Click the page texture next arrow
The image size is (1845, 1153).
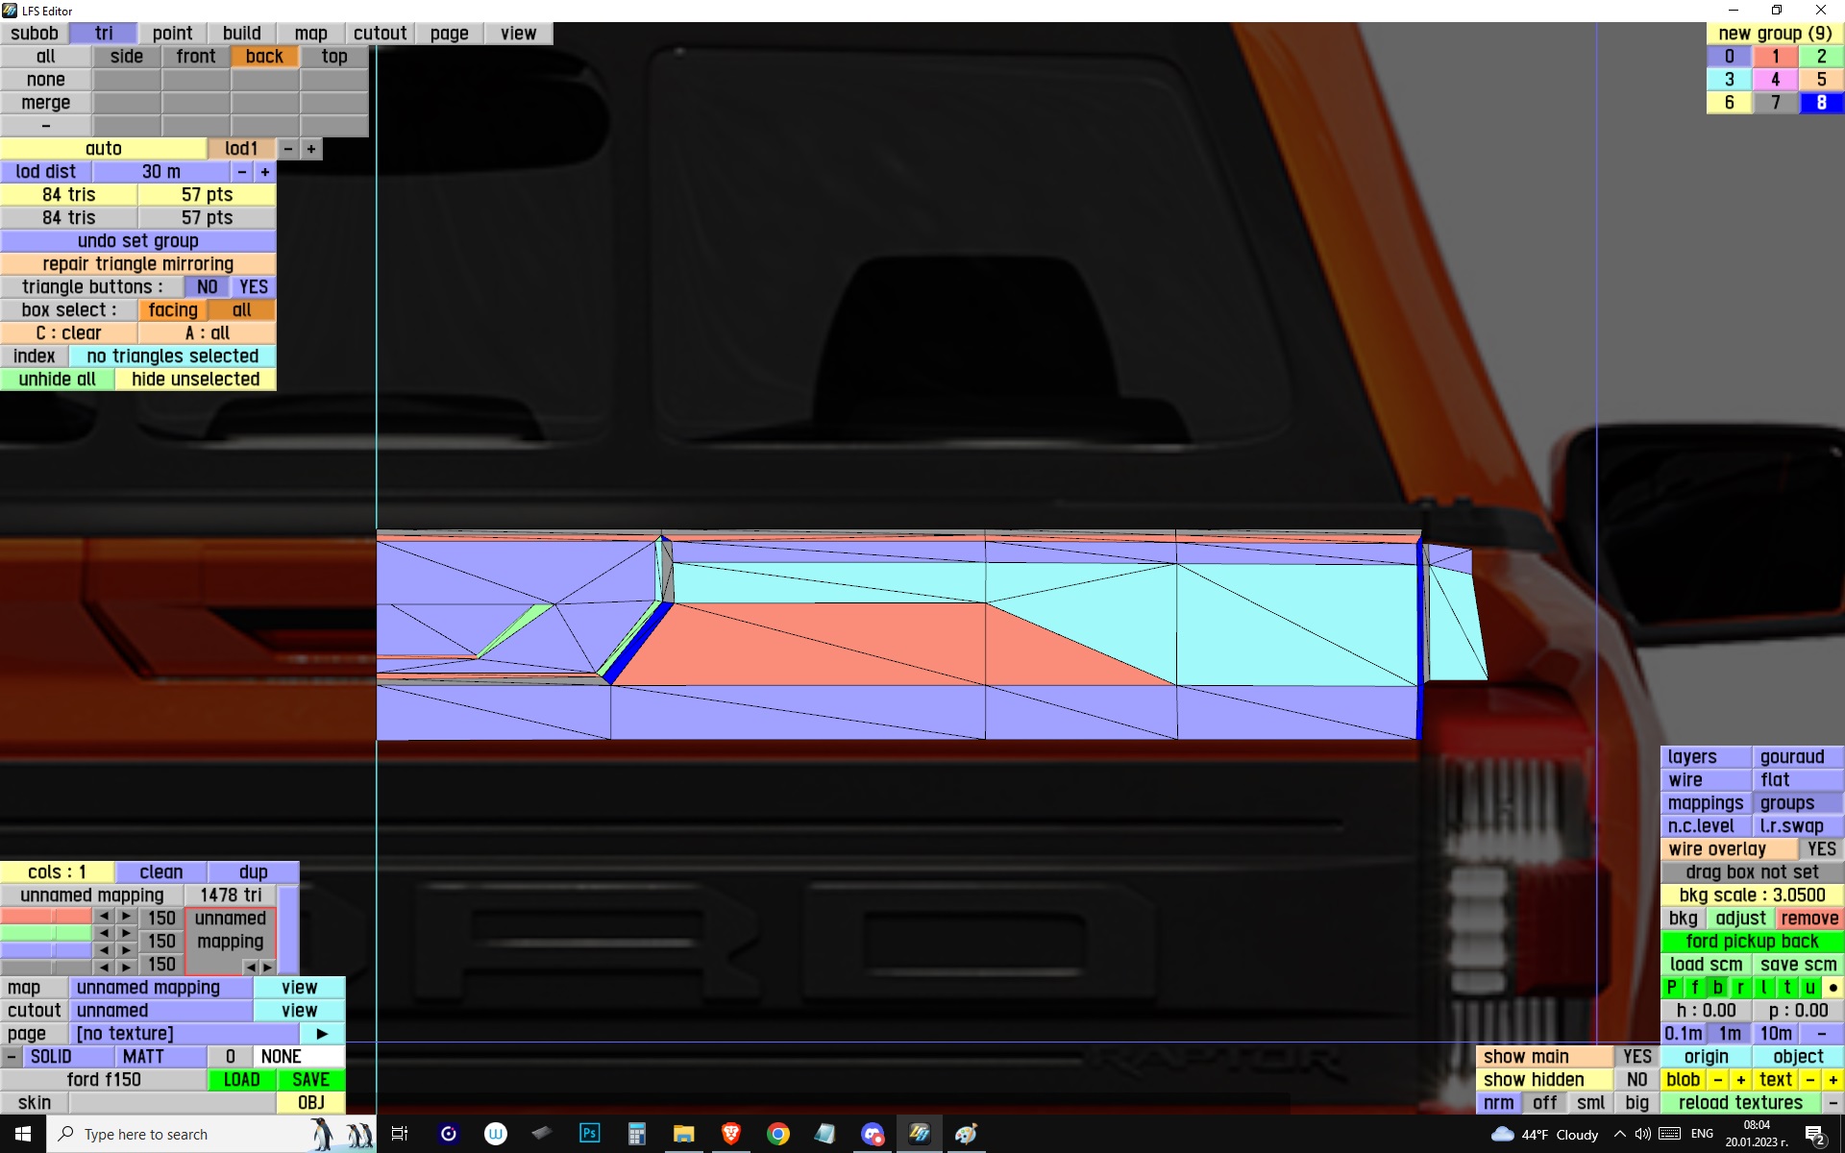point(322,1034)
